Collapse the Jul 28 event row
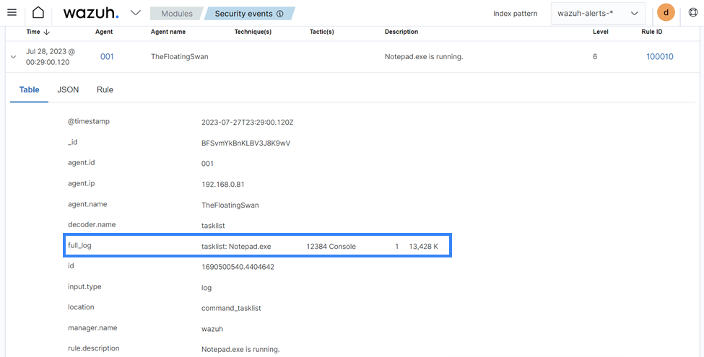The image size is (704, 357). coord(13,57)
